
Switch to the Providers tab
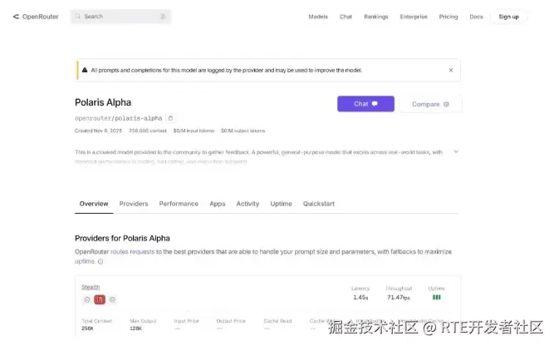[134, 204]
